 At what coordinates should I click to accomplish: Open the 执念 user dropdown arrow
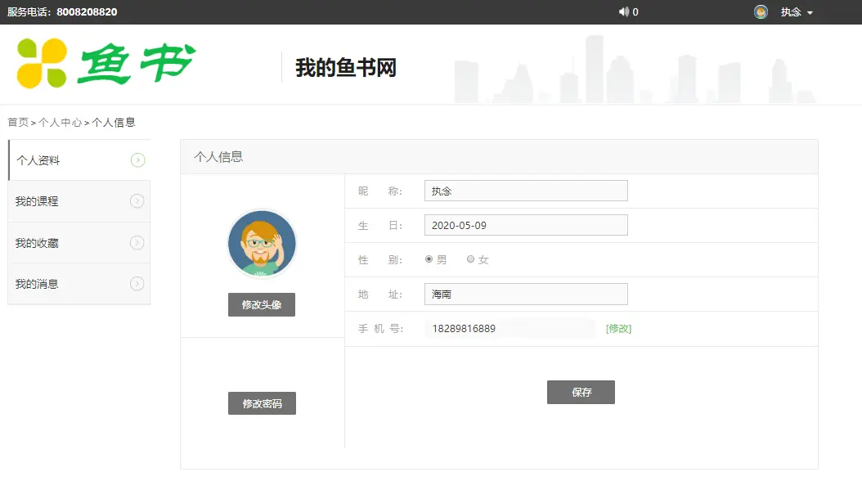click(810, 12)
